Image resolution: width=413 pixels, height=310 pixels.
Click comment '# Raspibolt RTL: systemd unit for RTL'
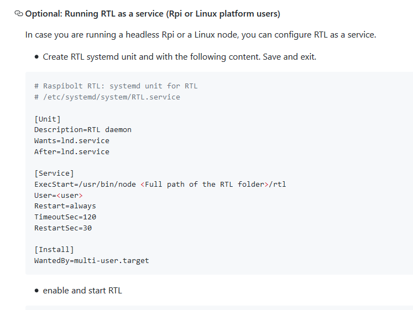116,86
